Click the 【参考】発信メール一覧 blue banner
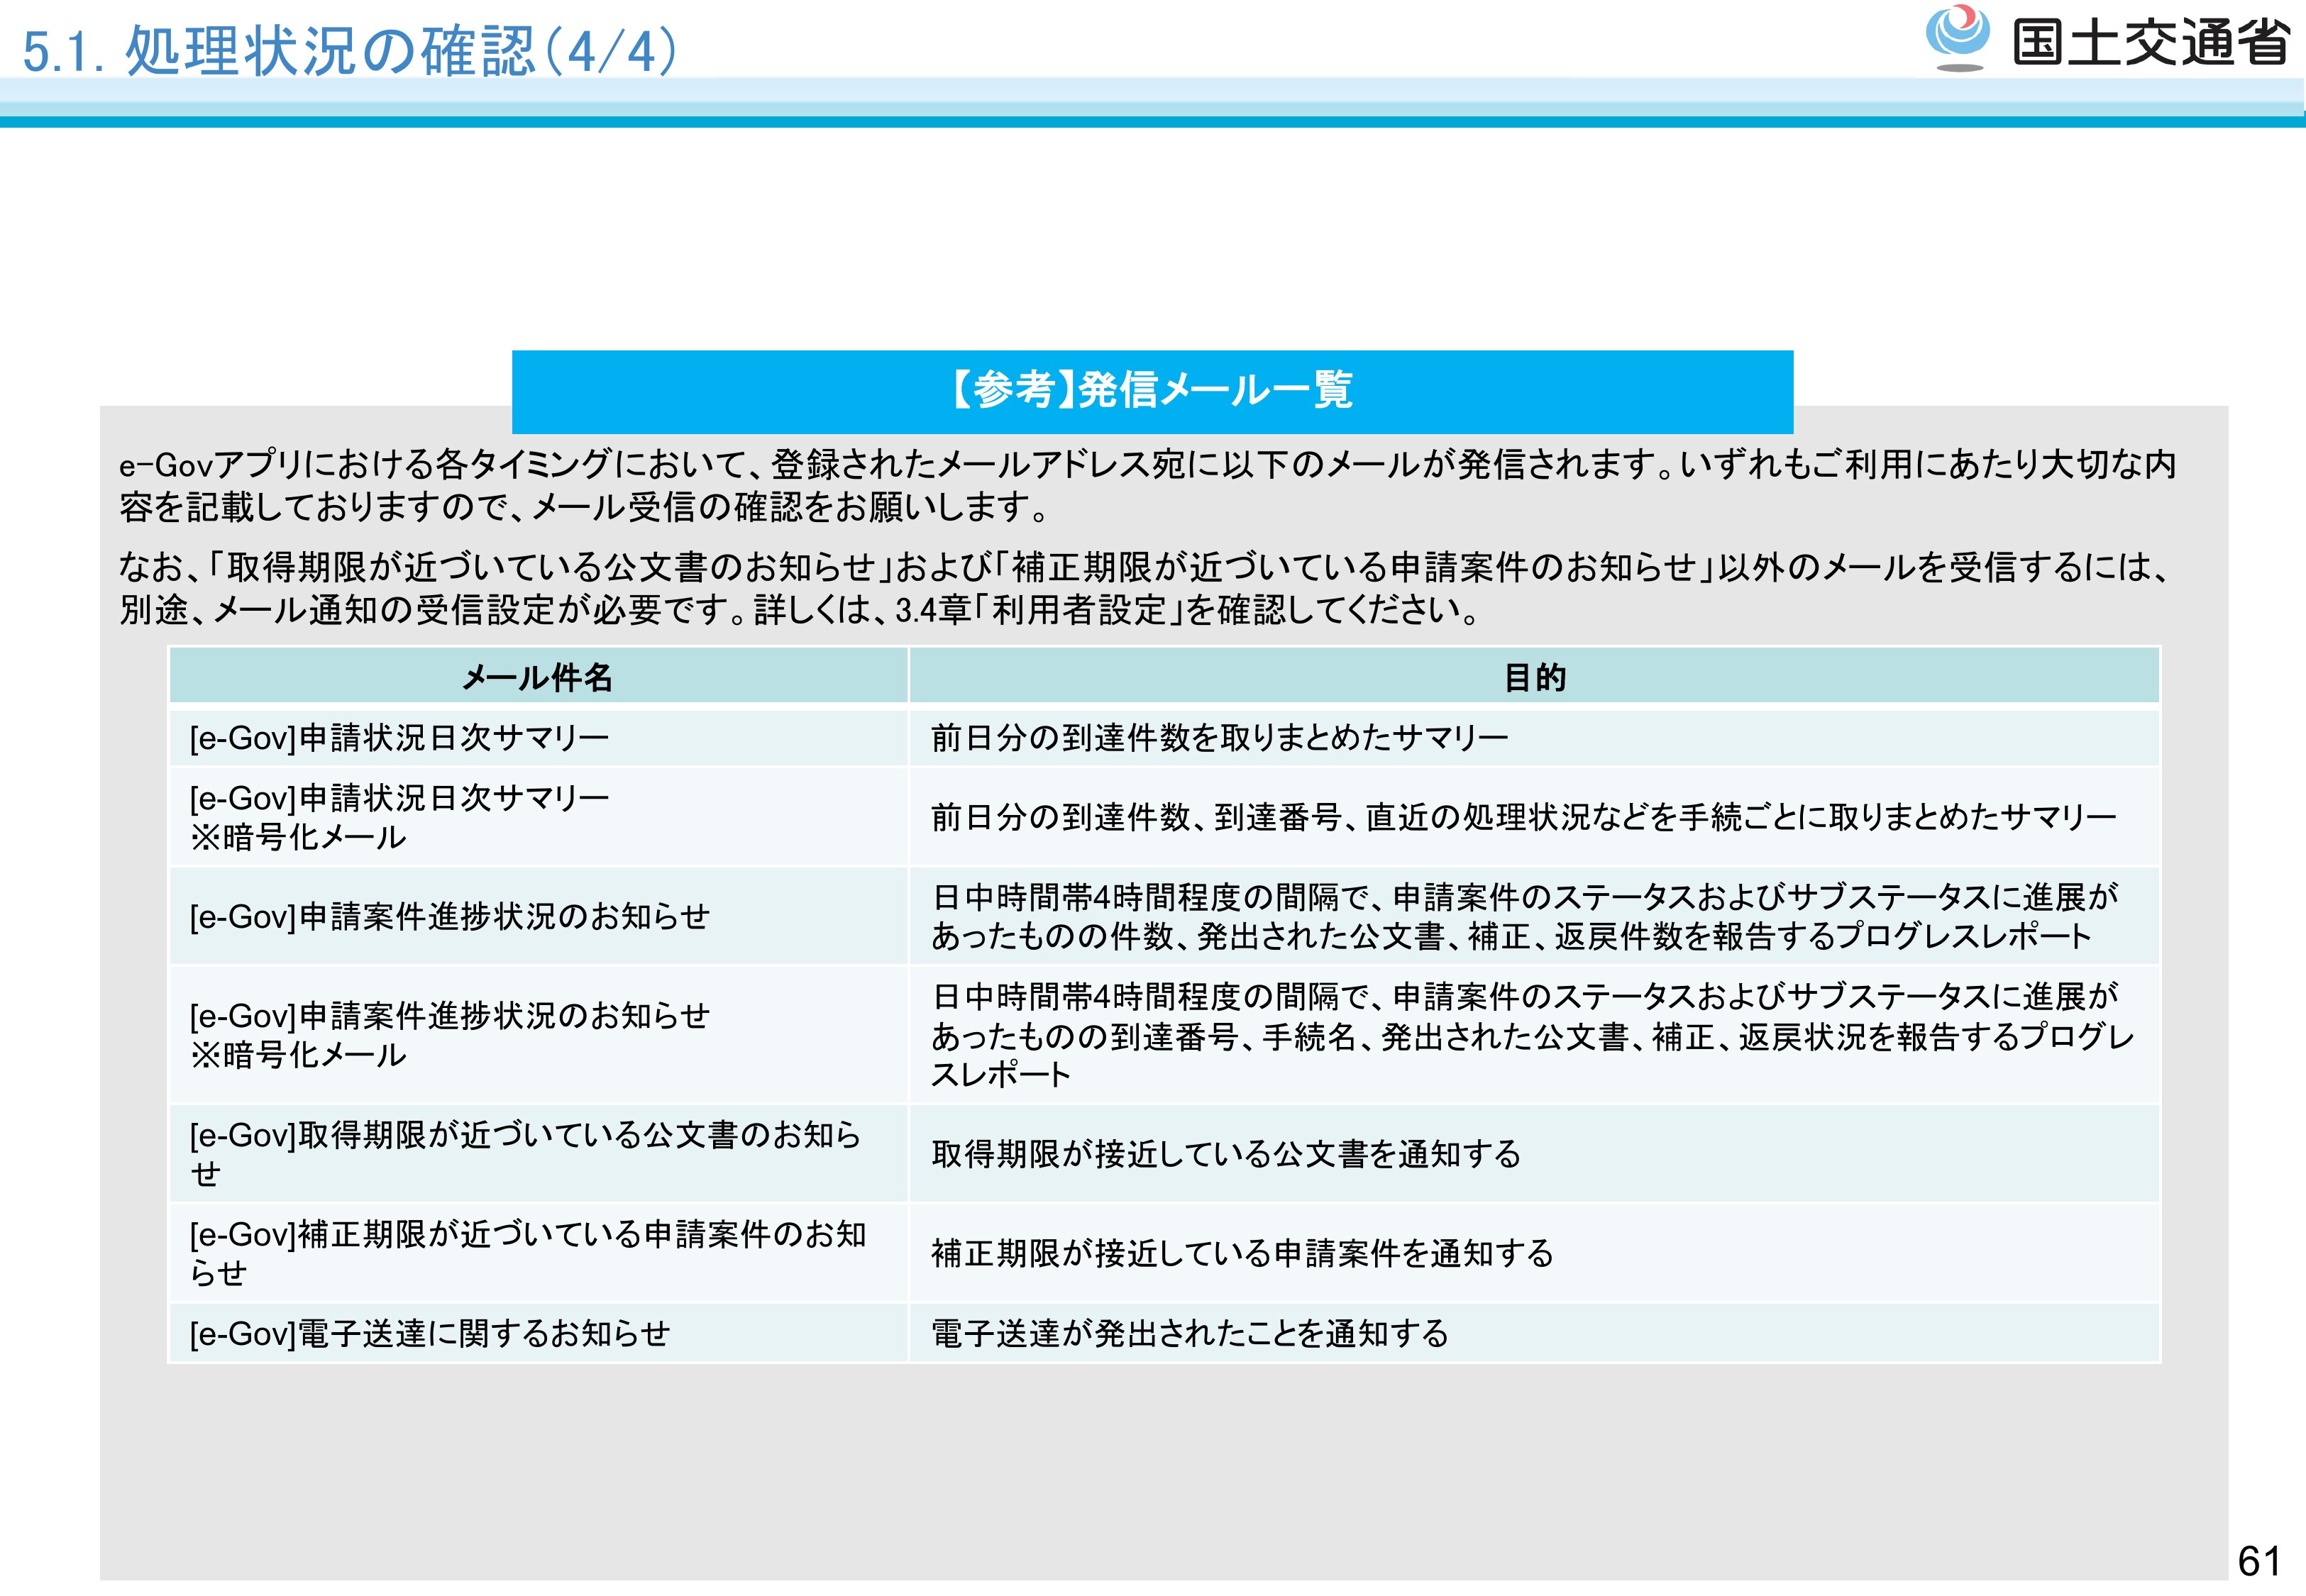2306x1596 pixels. 1152,391
